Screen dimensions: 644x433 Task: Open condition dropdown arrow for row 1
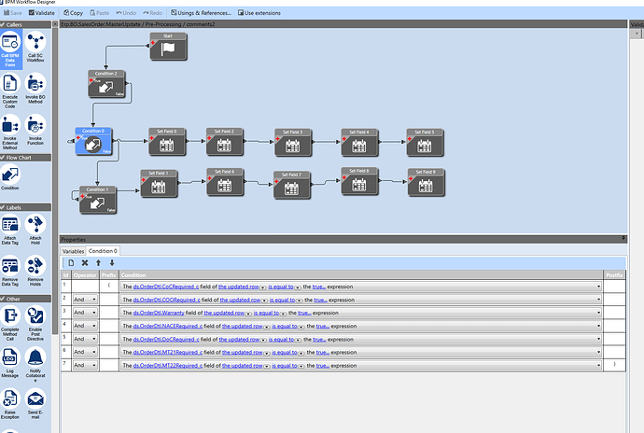click(x=598, y=286)
